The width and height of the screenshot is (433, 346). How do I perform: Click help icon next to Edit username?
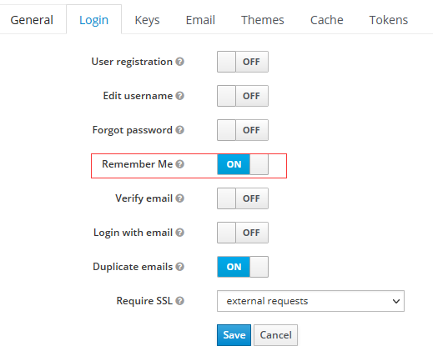(x=179, y=96)
